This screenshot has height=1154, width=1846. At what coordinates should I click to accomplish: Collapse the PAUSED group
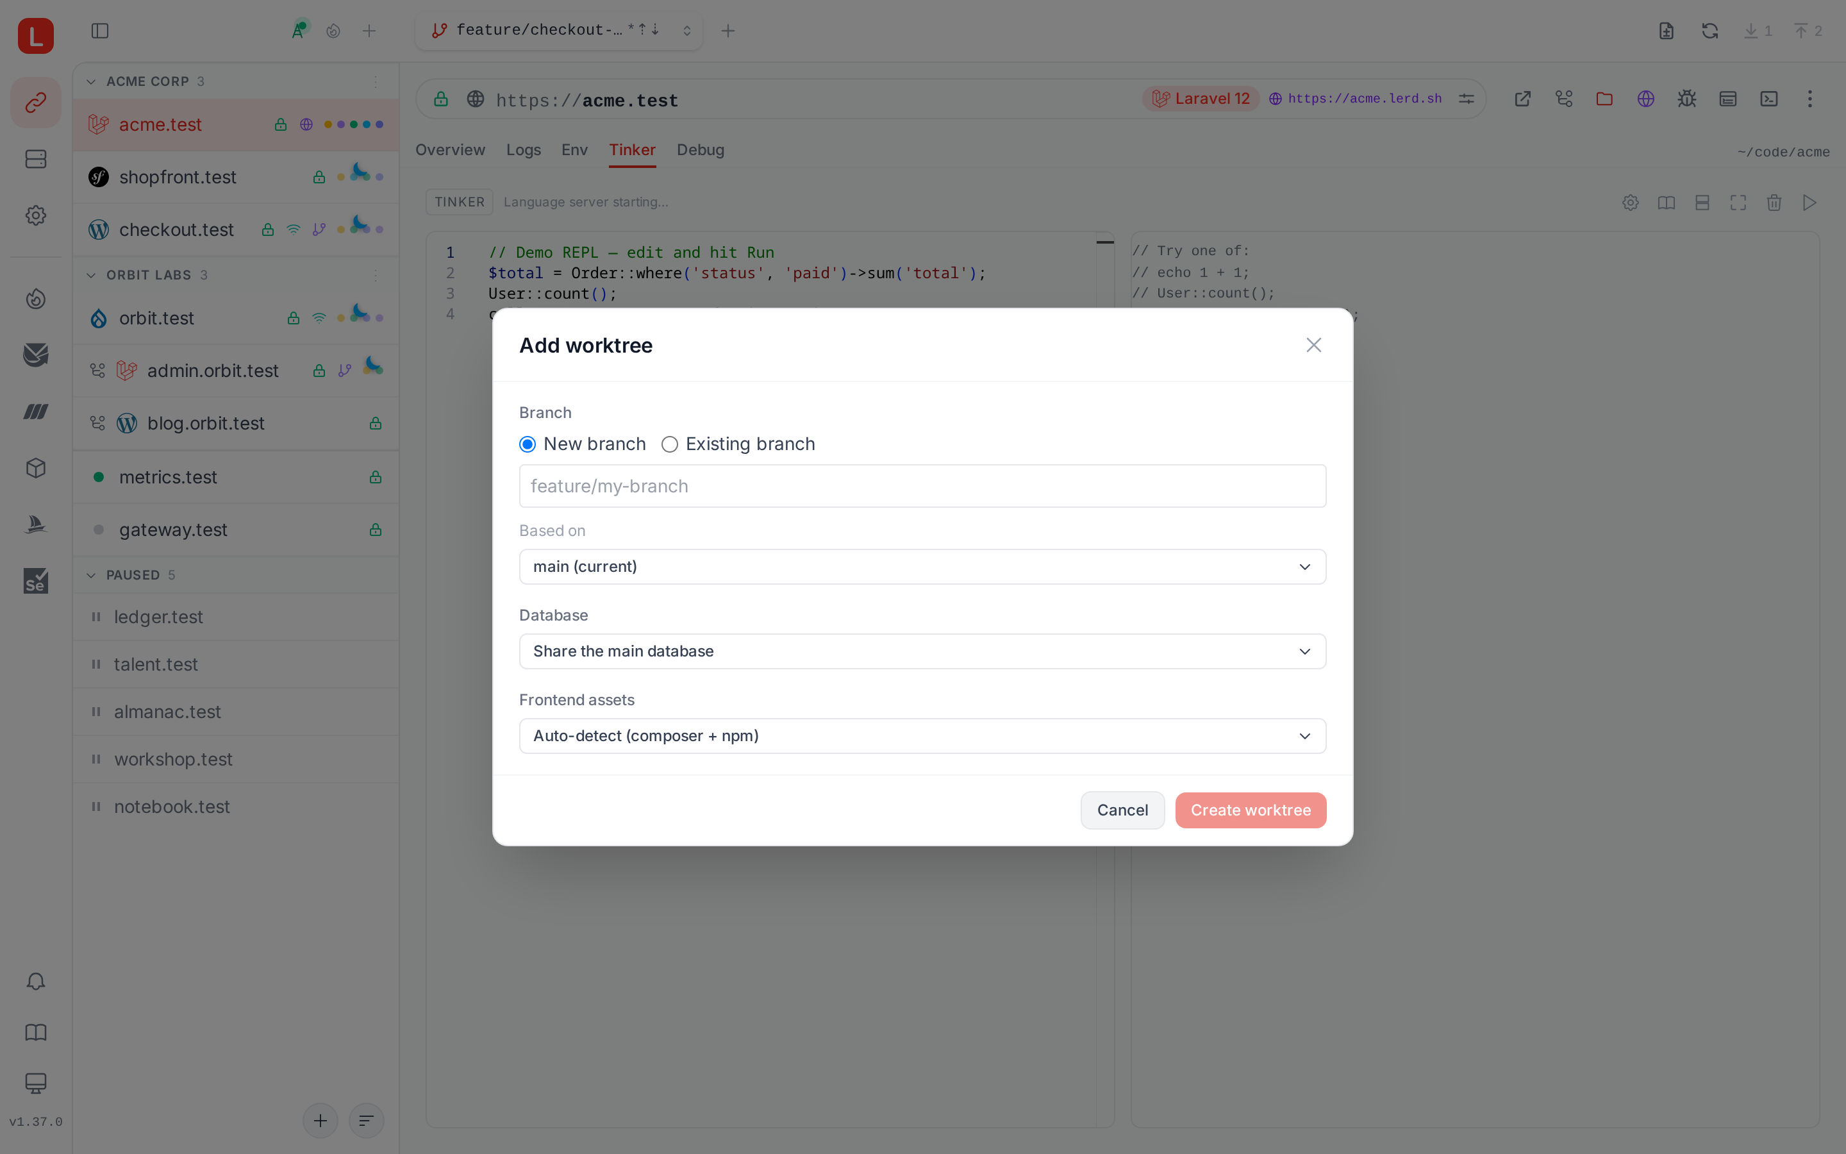pos(91,574)
